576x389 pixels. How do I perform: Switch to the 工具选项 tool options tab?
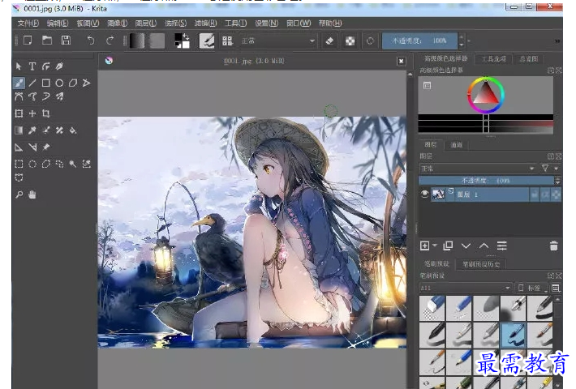pyautogui.click(x=493, y=58)
